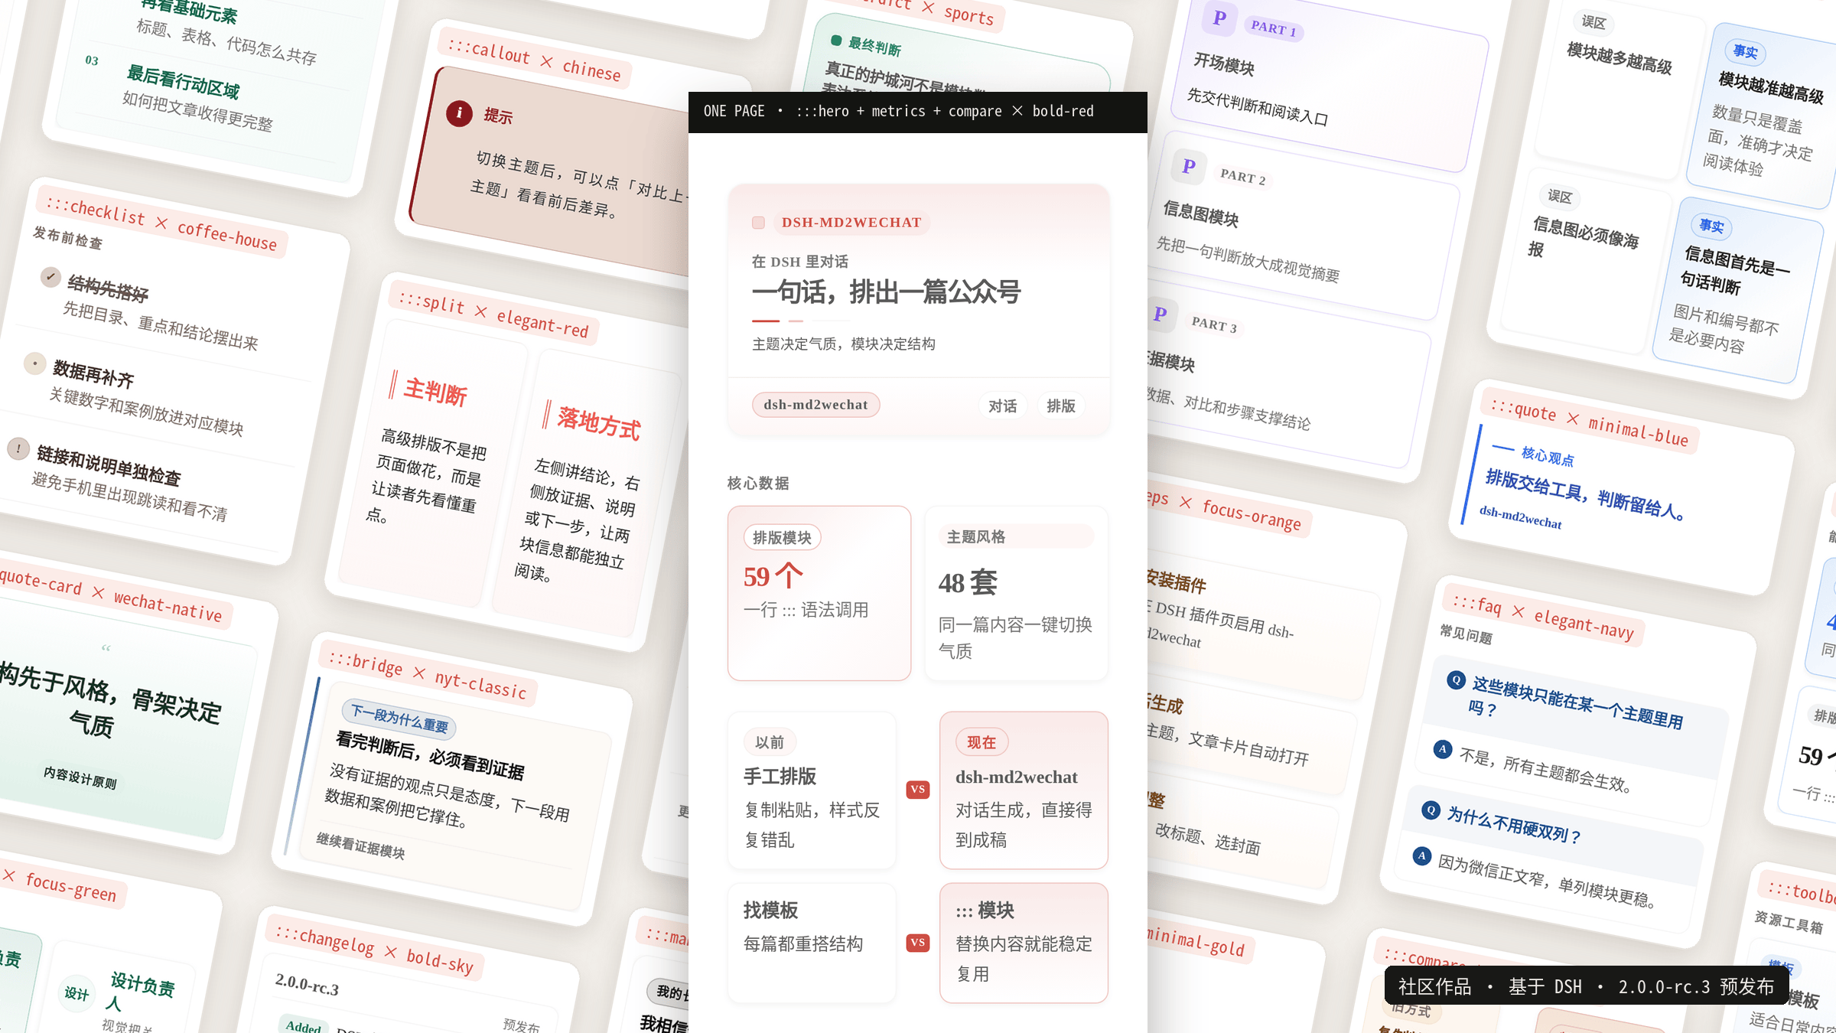Click the 事实 tag above 模块越准越高级
The image size is (1836, 1033).
(x=1745, y=51)
